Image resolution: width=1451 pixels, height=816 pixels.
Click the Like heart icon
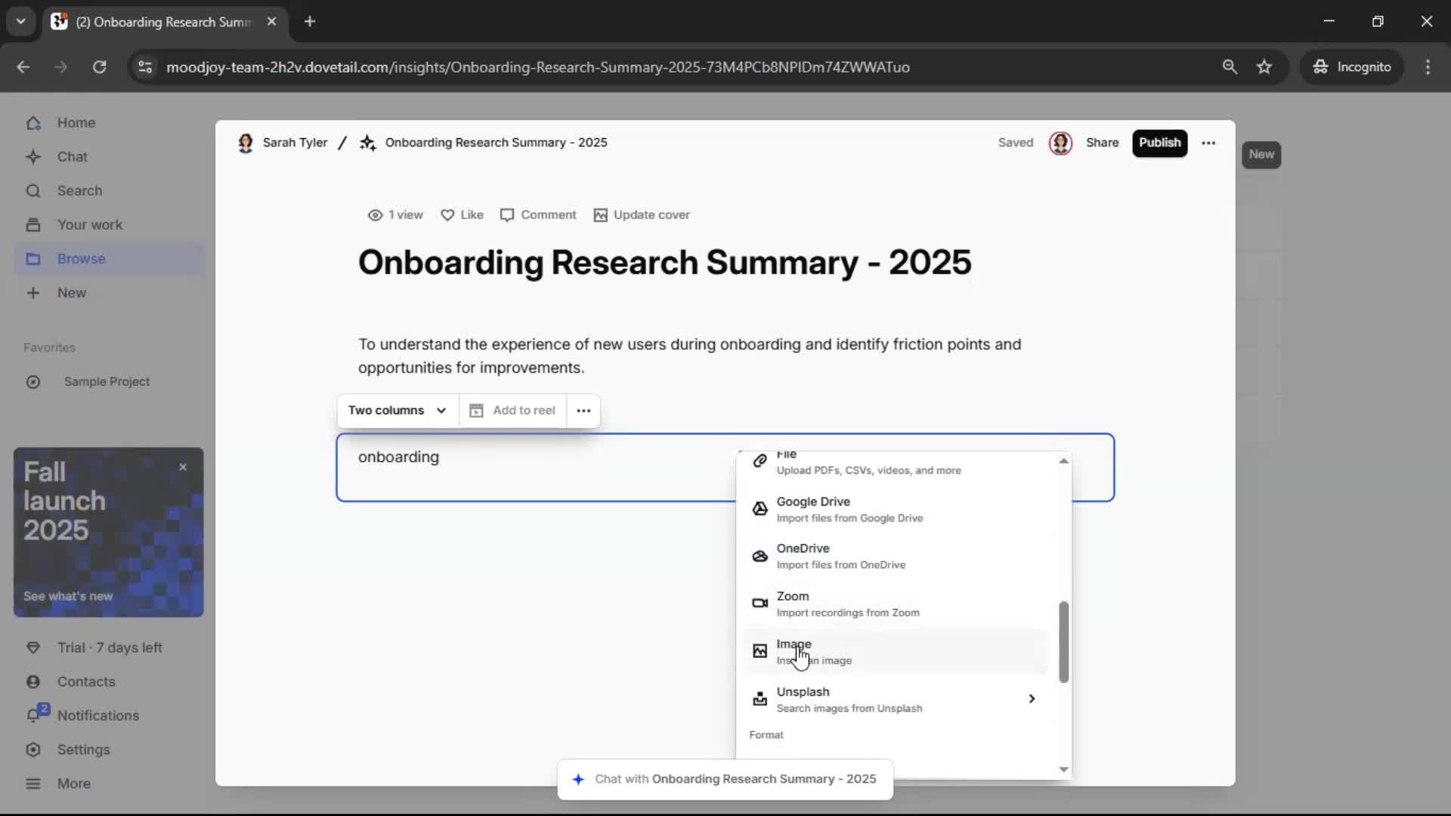tap(447, 215)
